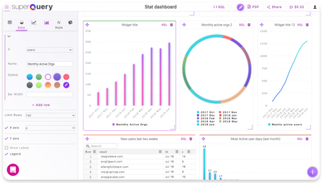Pick the blue color swatch
324x183 pixels.
tap(30, 77)
